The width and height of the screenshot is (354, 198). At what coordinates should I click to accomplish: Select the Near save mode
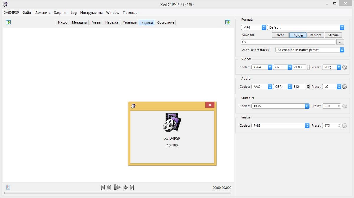point(280,35)
